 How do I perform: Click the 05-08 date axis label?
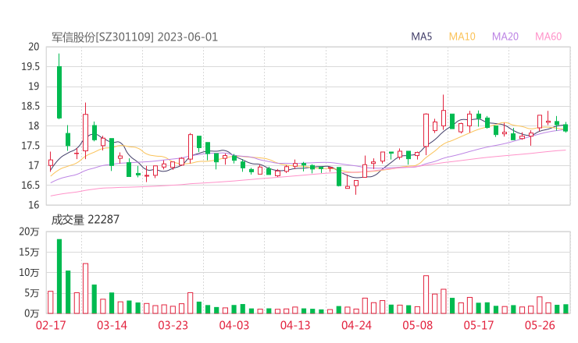tap(417, 325)
